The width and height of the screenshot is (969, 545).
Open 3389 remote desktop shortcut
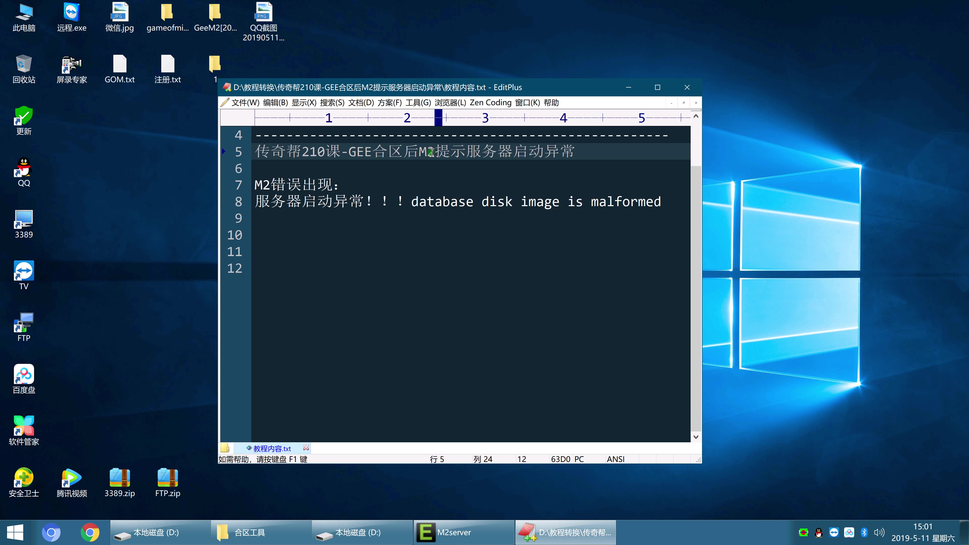pos(24,224)
